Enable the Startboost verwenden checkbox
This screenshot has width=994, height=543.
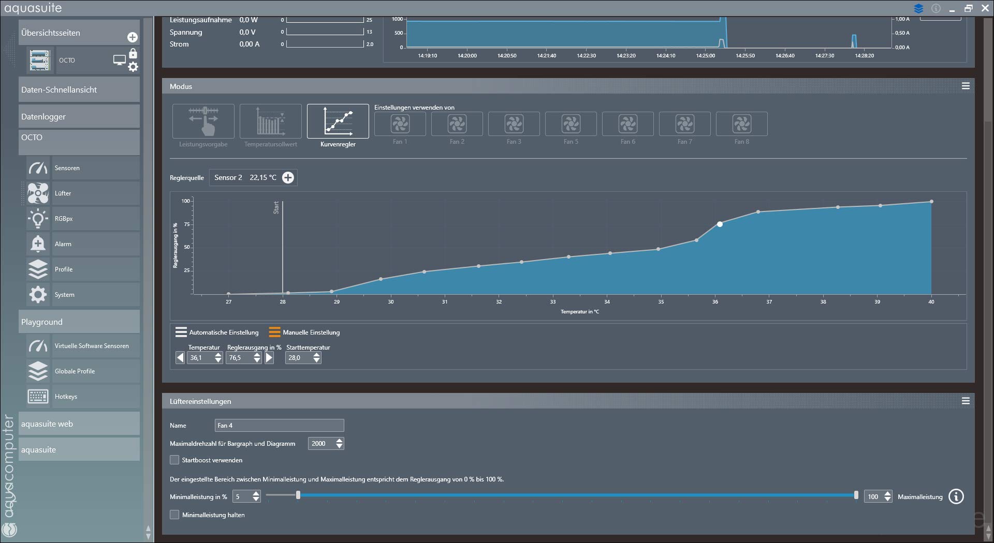point(174,460)
